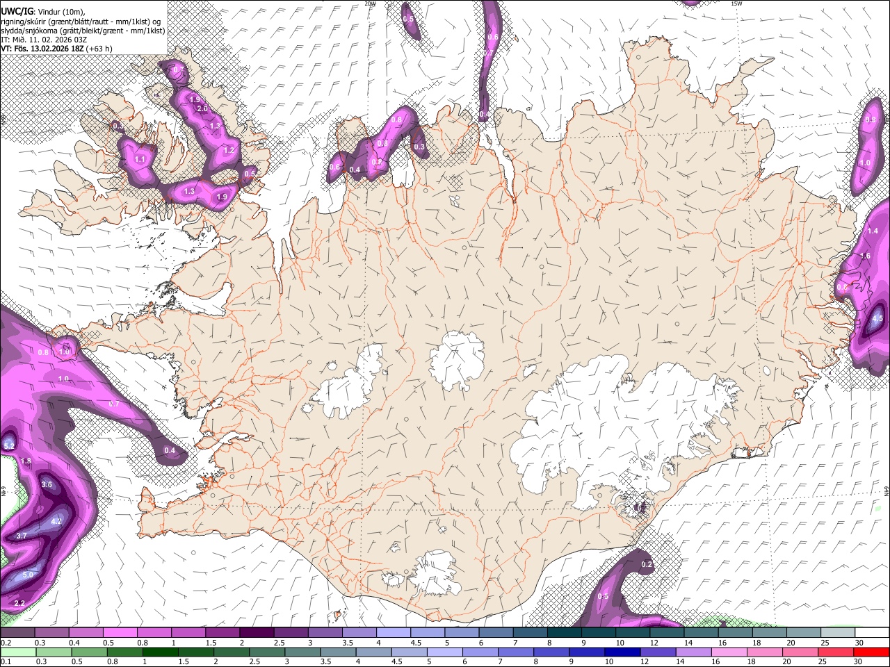890x667 pixels.
Task: Select snow legend swatch between 25 and 30
Action: click(837, 632)
